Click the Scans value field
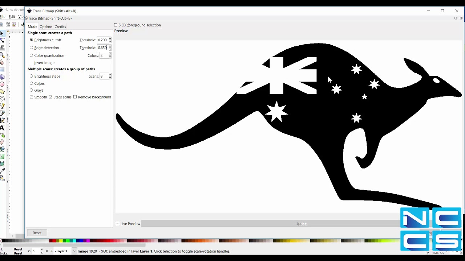Viewport: 465px width, 261px height. 104,76
